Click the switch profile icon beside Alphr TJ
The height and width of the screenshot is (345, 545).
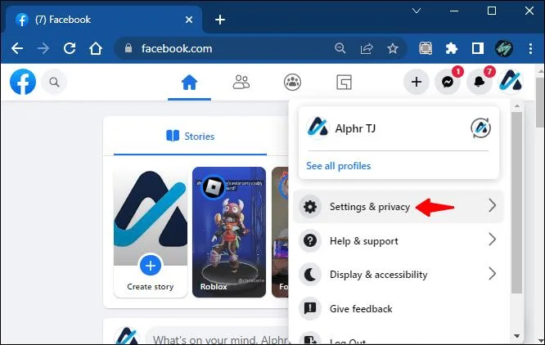pyautogui.click(x=480, y=128)
